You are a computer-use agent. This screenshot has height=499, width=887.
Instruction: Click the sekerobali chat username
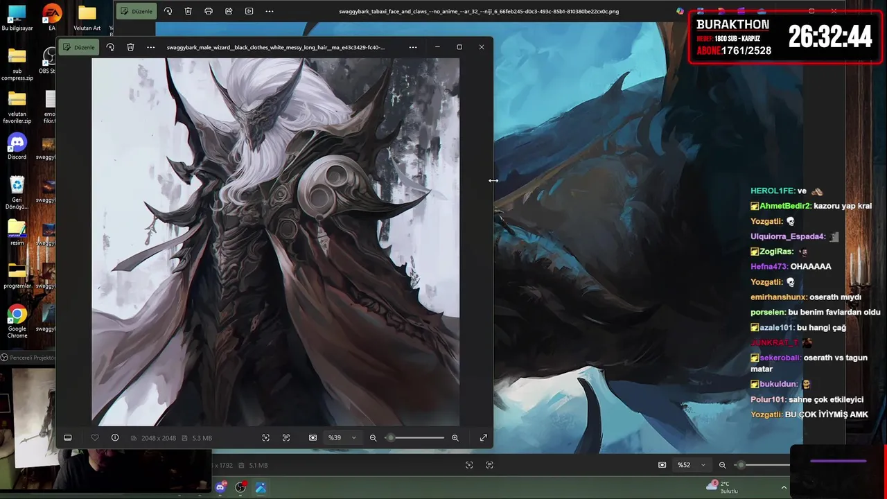point(780,358)
